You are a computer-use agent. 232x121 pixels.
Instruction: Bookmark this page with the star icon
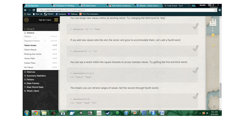point(215,10)
